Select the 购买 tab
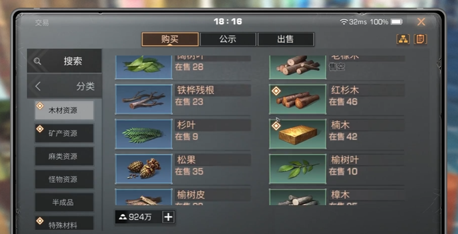This screenshot has height=234, width=458. coord(170,39)
